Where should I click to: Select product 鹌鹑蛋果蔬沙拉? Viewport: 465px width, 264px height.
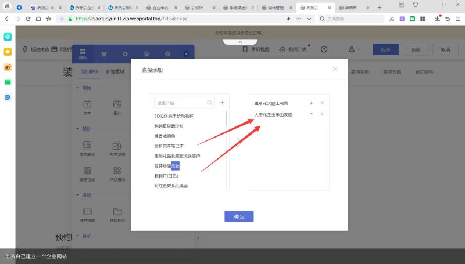[169, 126]
